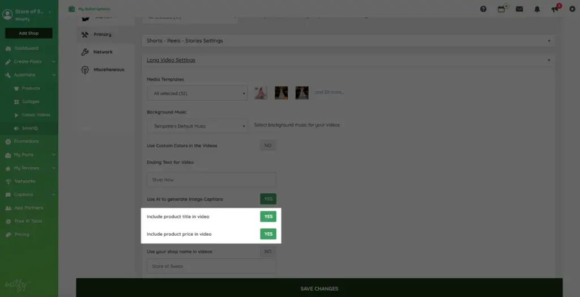Click the Ending Text for Video field
The width and height of the screenshot is (580, 297).
[x=211, y=180]
